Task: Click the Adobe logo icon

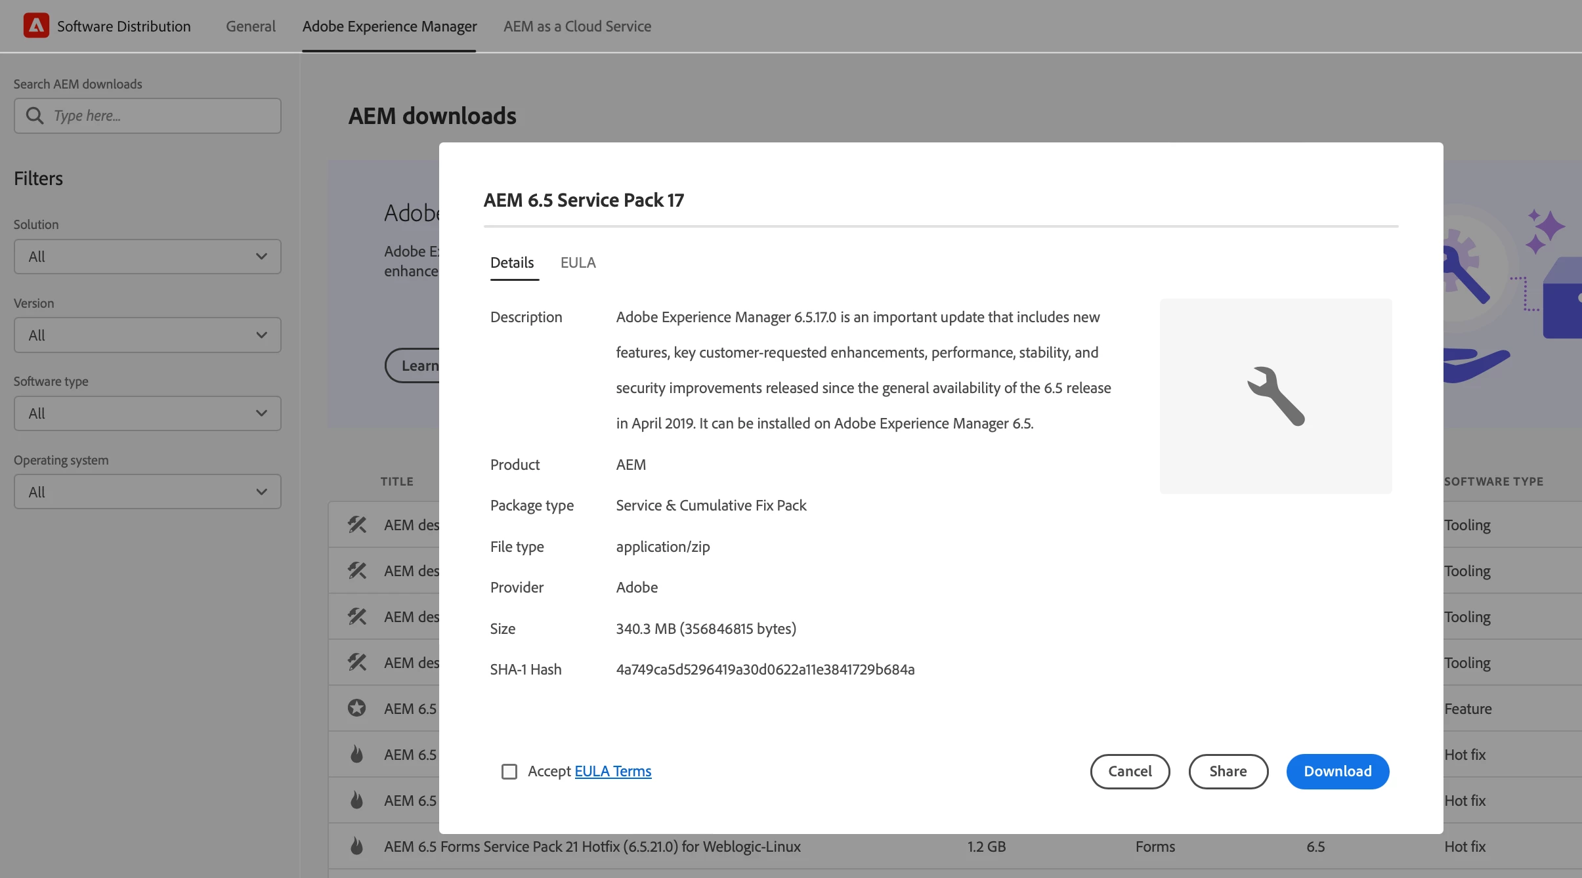Action: [36, 26]
